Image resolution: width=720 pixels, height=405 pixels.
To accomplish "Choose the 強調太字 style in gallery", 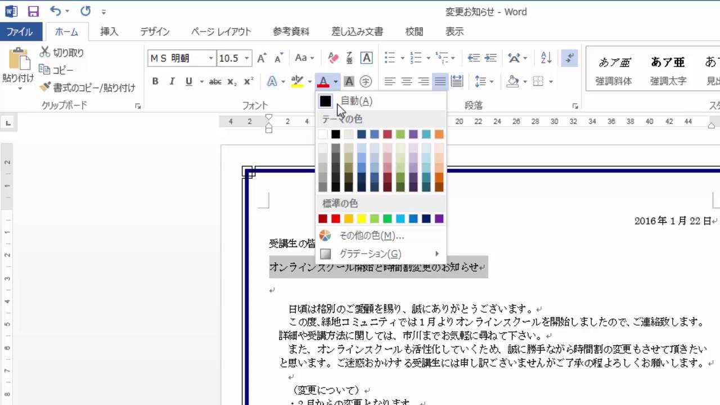I will click(x=668, y=70).
